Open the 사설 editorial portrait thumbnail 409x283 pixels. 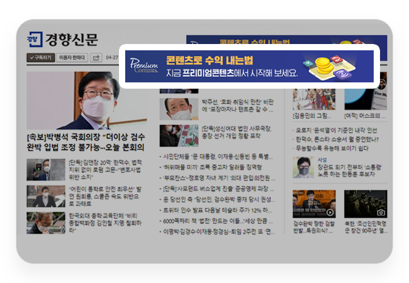pyautogui.click(x=303, y=167)
